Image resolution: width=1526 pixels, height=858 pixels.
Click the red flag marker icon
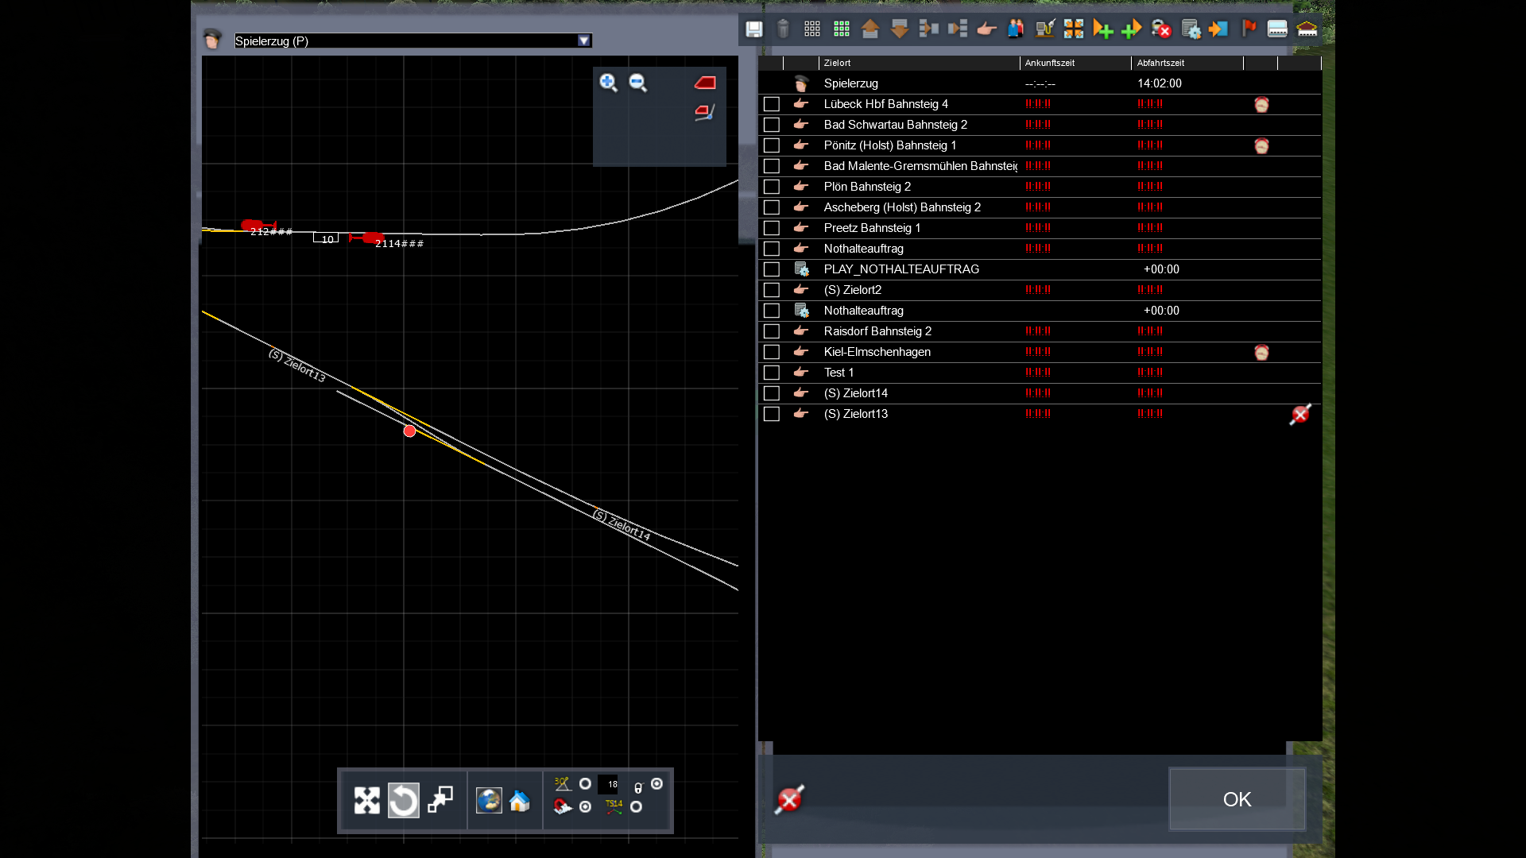pos(1249,29)
